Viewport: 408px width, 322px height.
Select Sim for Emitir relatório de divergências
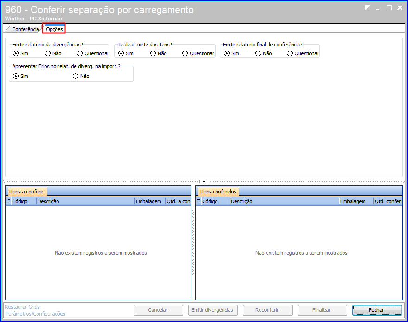20,53
